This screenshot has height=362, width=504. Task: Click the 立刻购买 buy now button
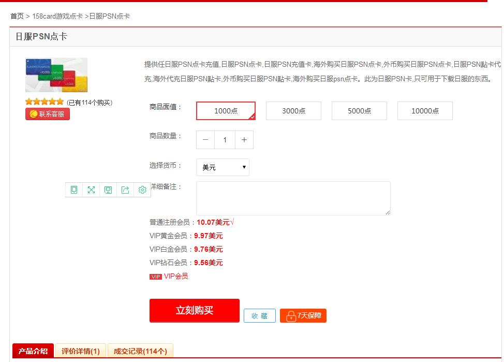(x=195, y=310)
